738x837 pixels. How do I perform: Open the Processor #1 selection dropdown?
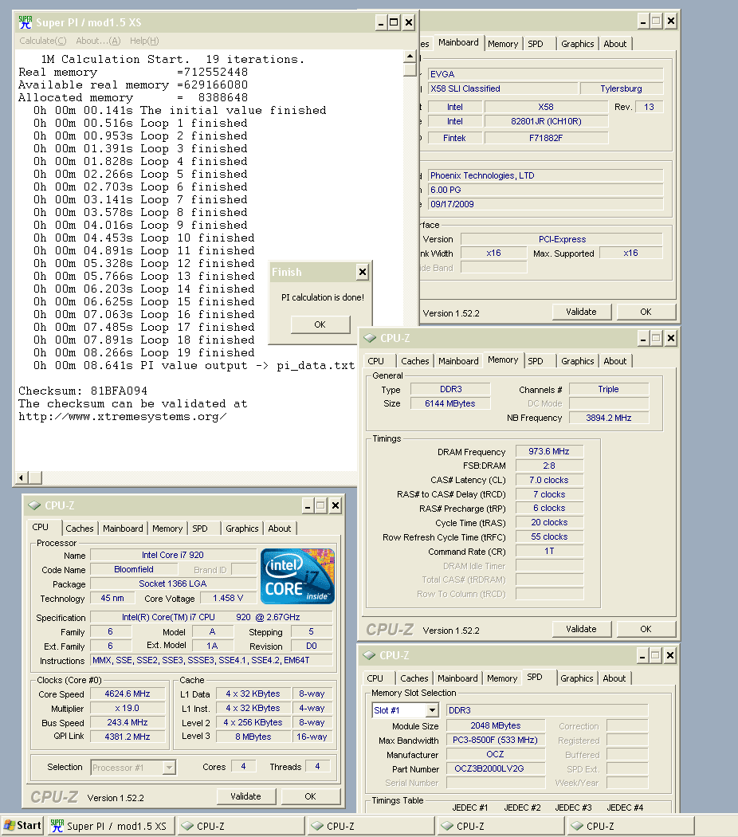(x=169, y=768)
